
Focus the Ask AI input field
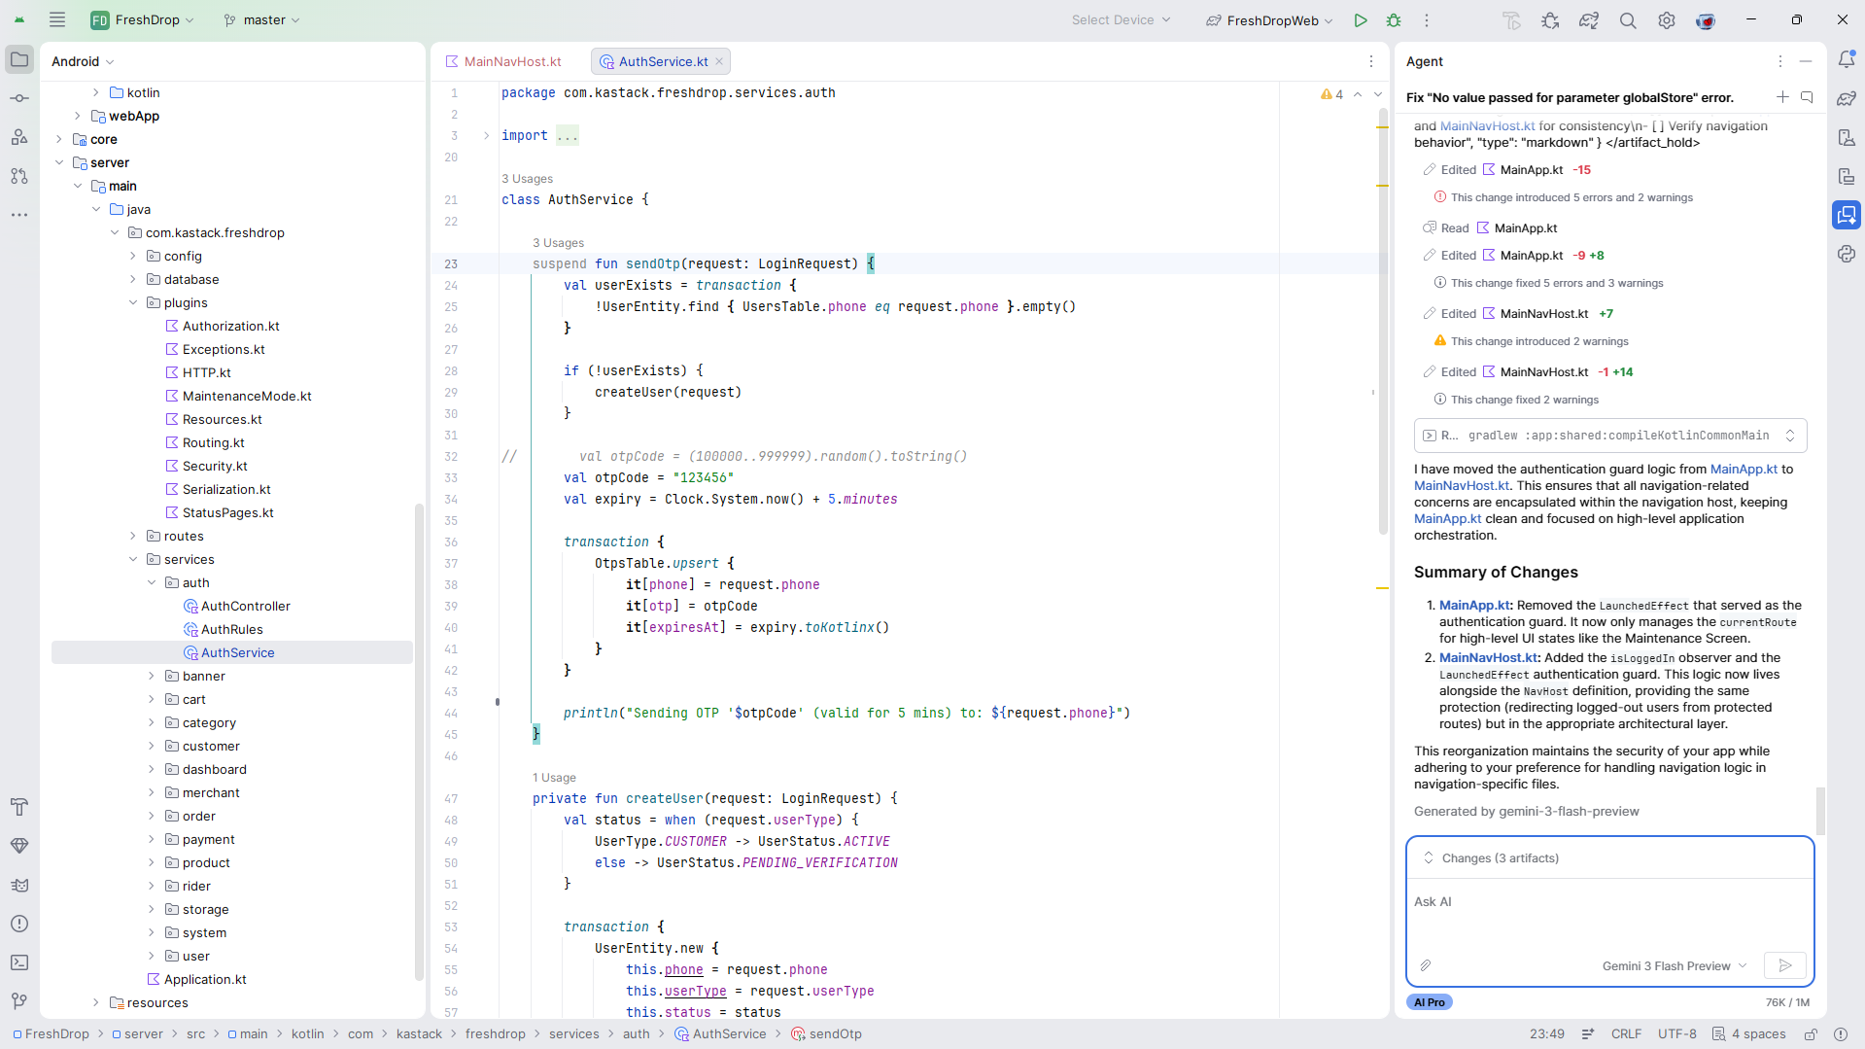point(1609,914)
